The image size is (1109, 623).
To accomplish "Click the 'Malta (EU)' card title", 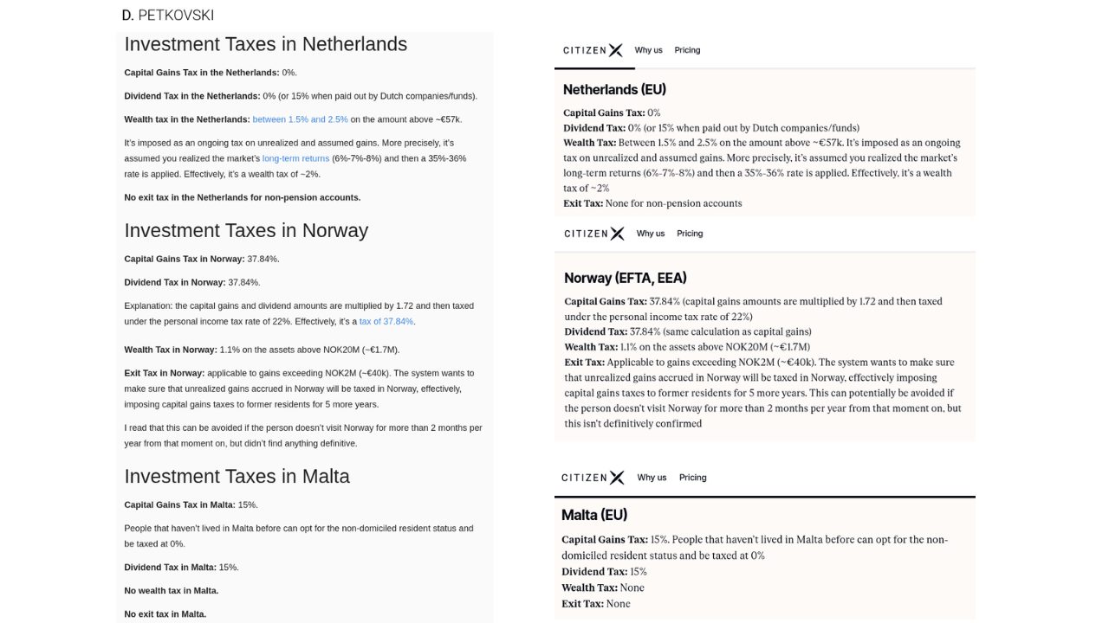I will (593, 515).
